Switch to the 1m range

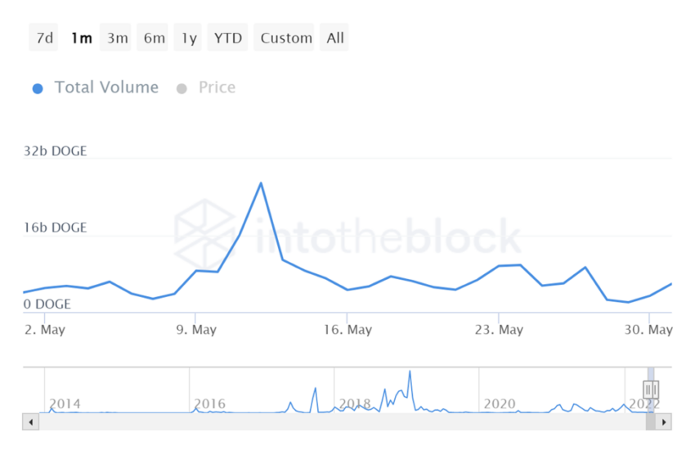tap(81, 38)
